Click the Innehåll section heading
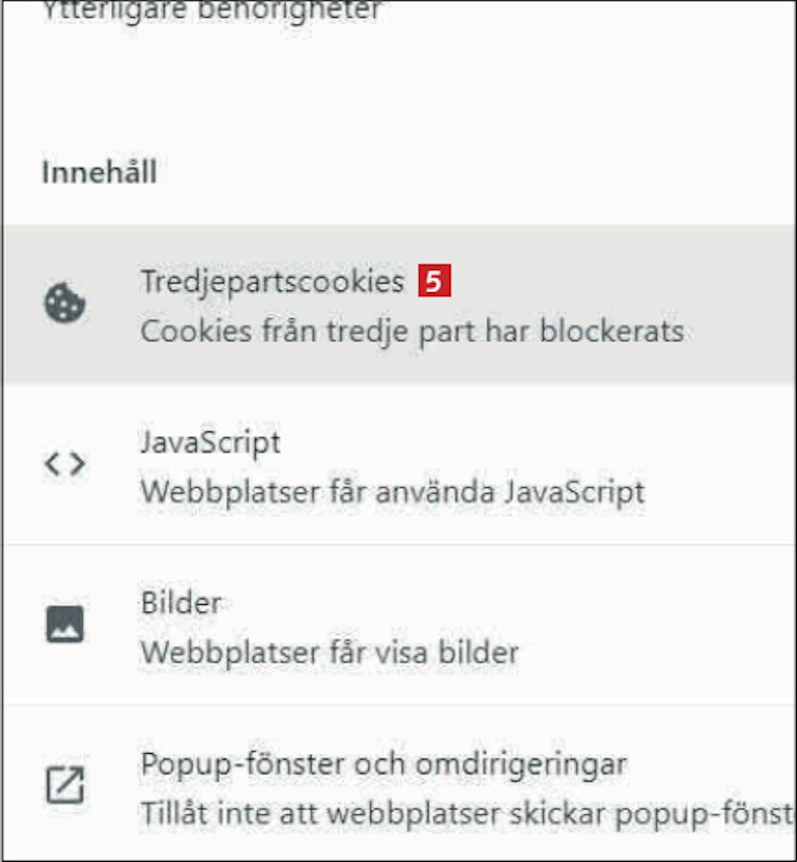Screen dimensions: 797x862 [99, 172]
